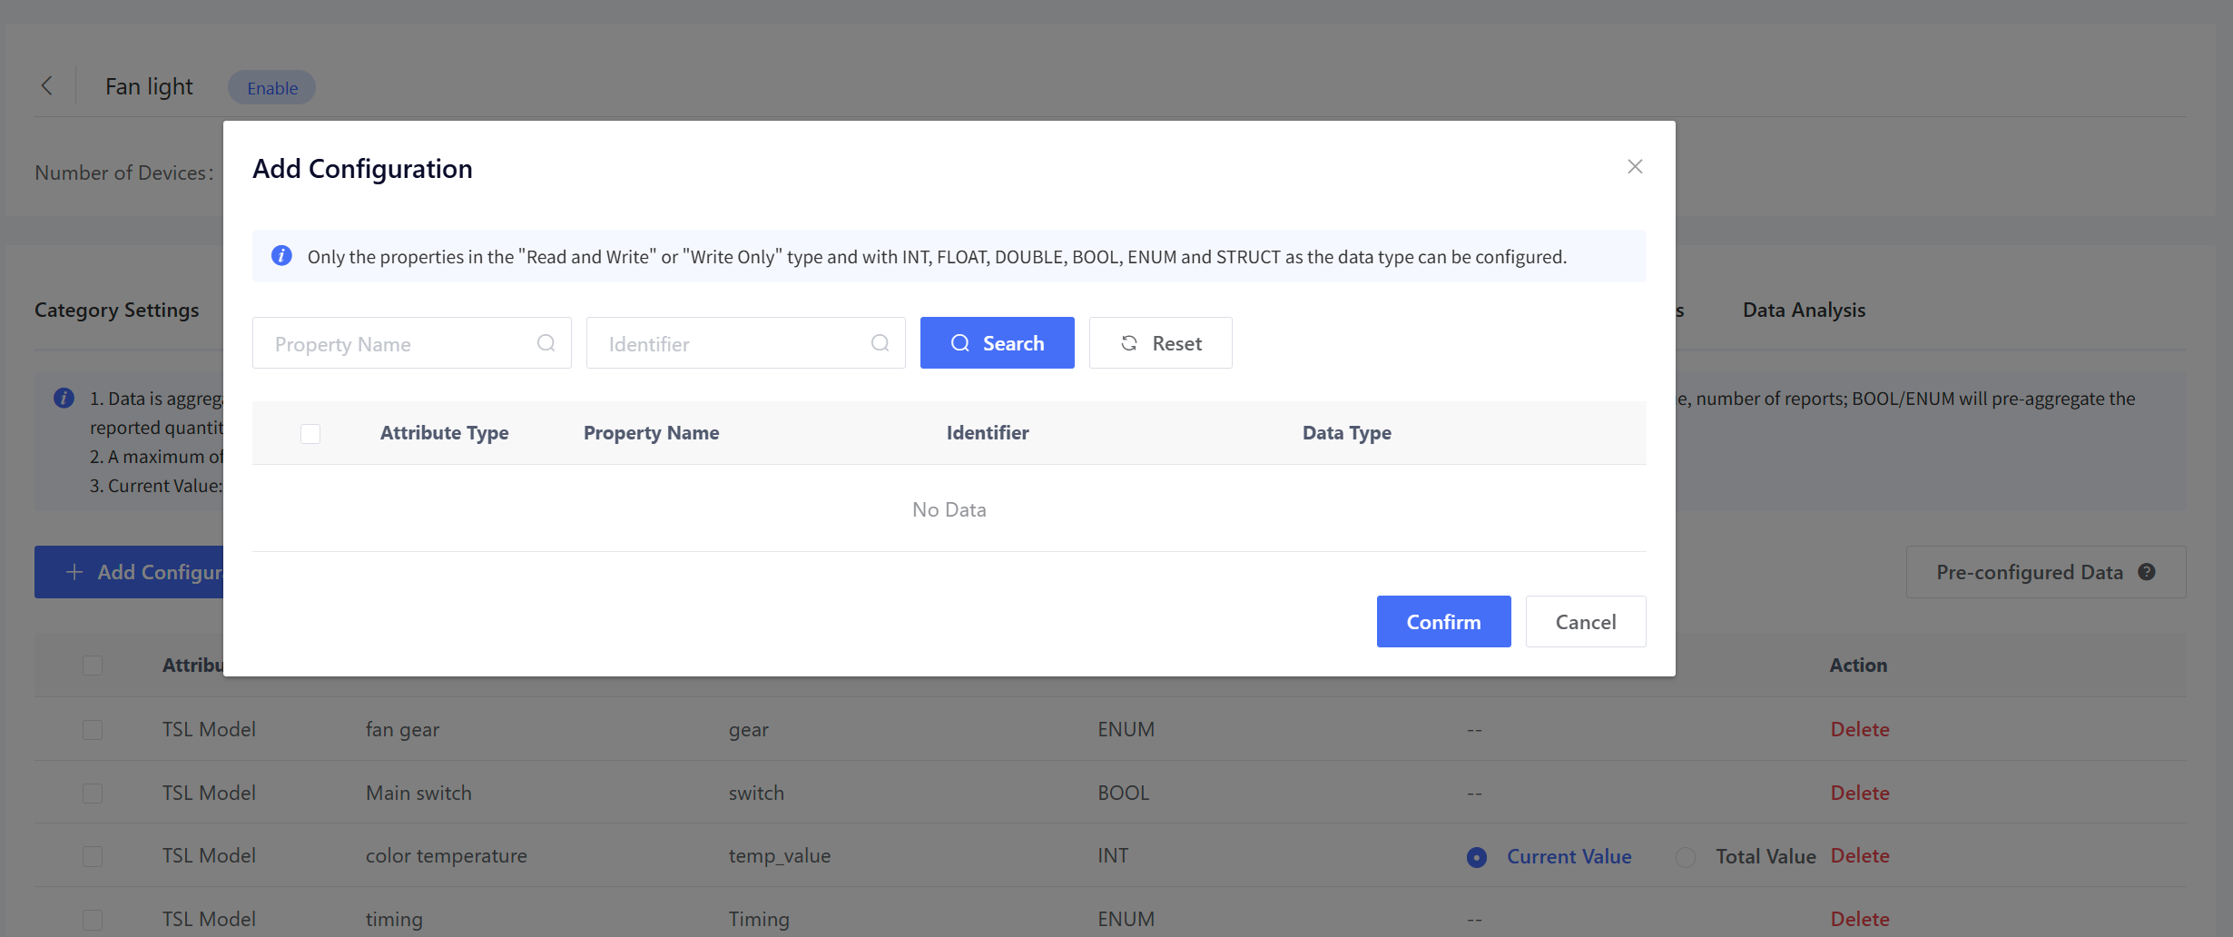
Task: Click the info icon in the dialog notice
Action: (281, 256)
